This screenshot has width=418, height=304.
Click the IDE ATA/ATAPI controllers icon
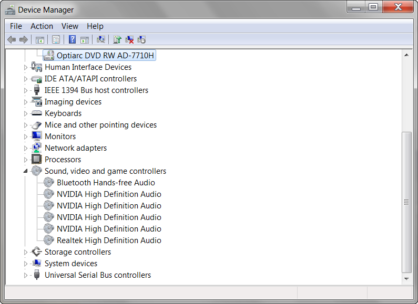point(36,79)
